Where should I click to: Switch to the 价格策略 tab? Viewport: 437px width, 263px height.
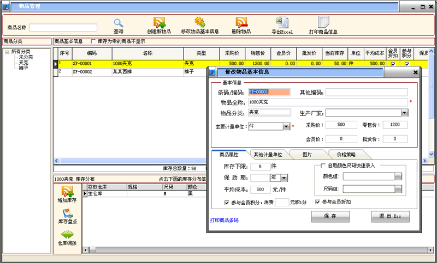click(x=346, y=155)
